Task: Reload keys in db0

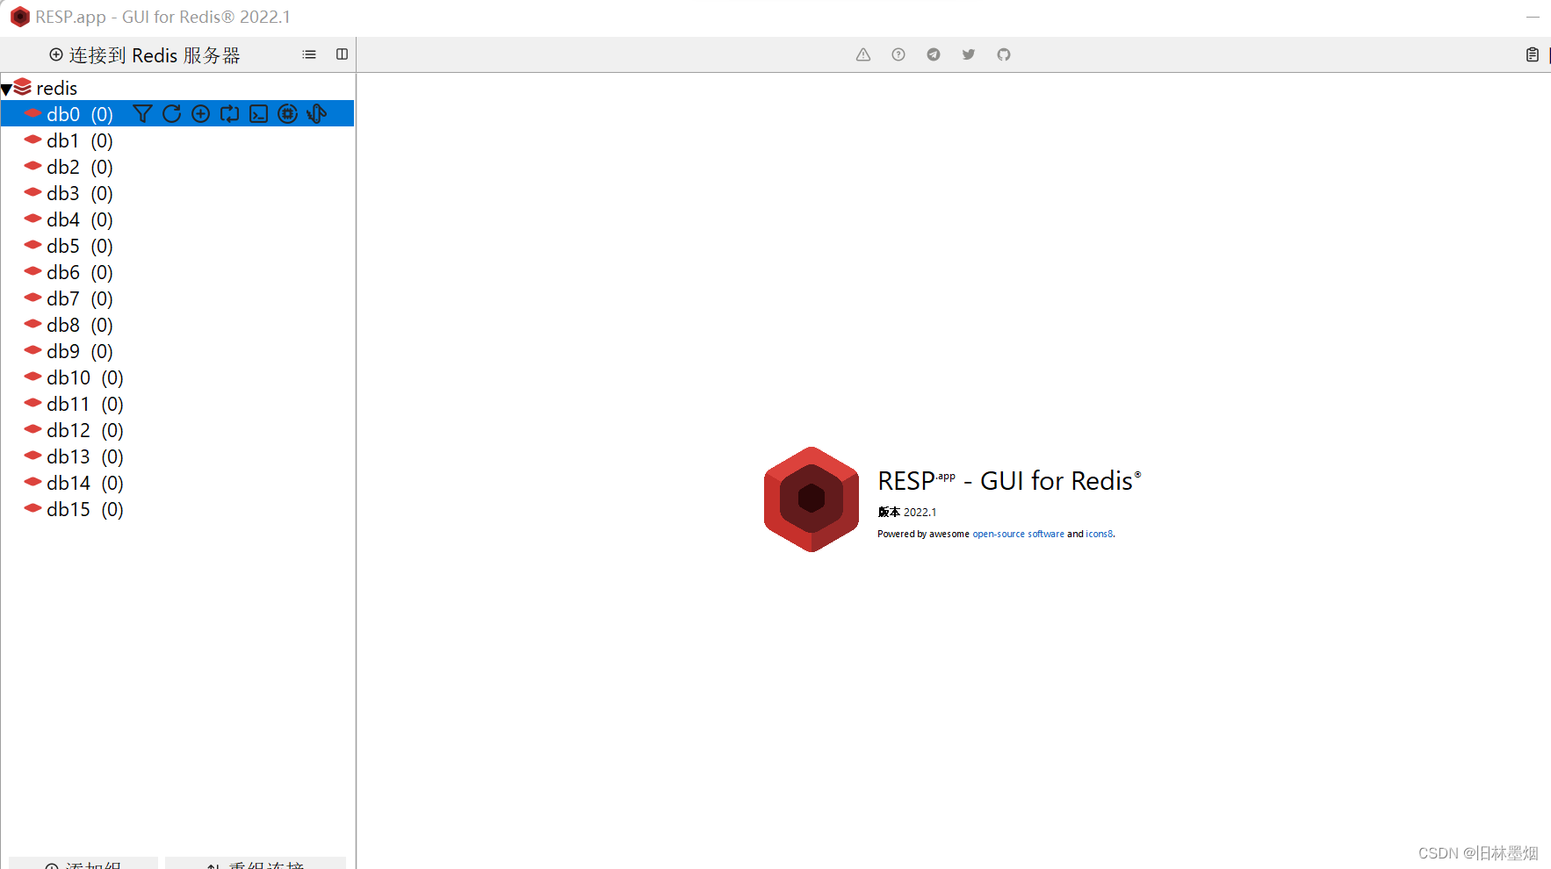Action: coord(172,114)
